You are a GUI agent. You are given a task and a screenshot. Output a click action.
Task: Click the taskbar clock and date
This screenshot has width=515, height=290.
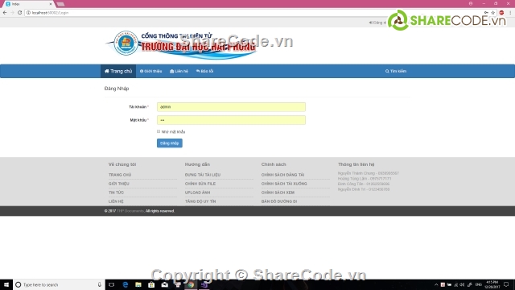tap(492, 284)
